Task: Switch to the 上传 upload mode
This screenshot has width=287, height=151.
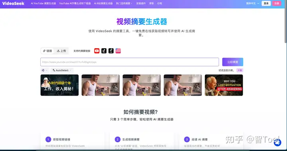Action: (x=61, y=51)
